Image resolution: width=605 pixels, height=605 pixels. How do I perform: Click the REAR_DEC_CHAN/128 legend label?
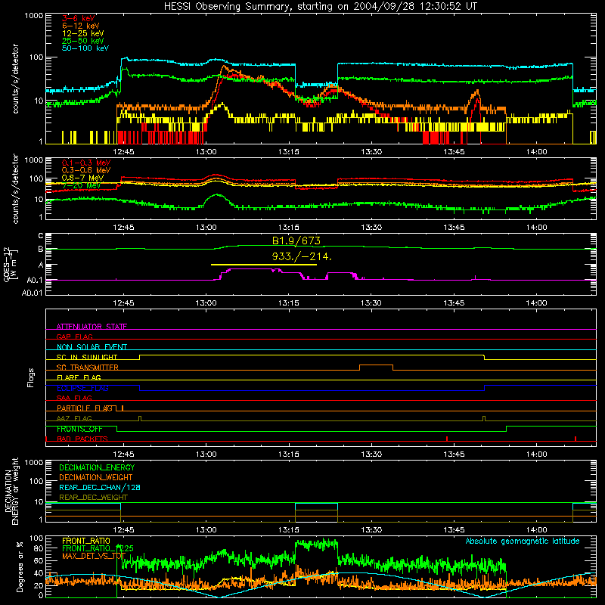[x=100, y=488]
